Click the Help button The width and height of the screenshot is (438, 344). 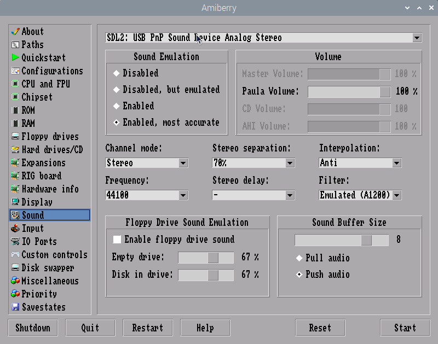(x=205, y=328)
